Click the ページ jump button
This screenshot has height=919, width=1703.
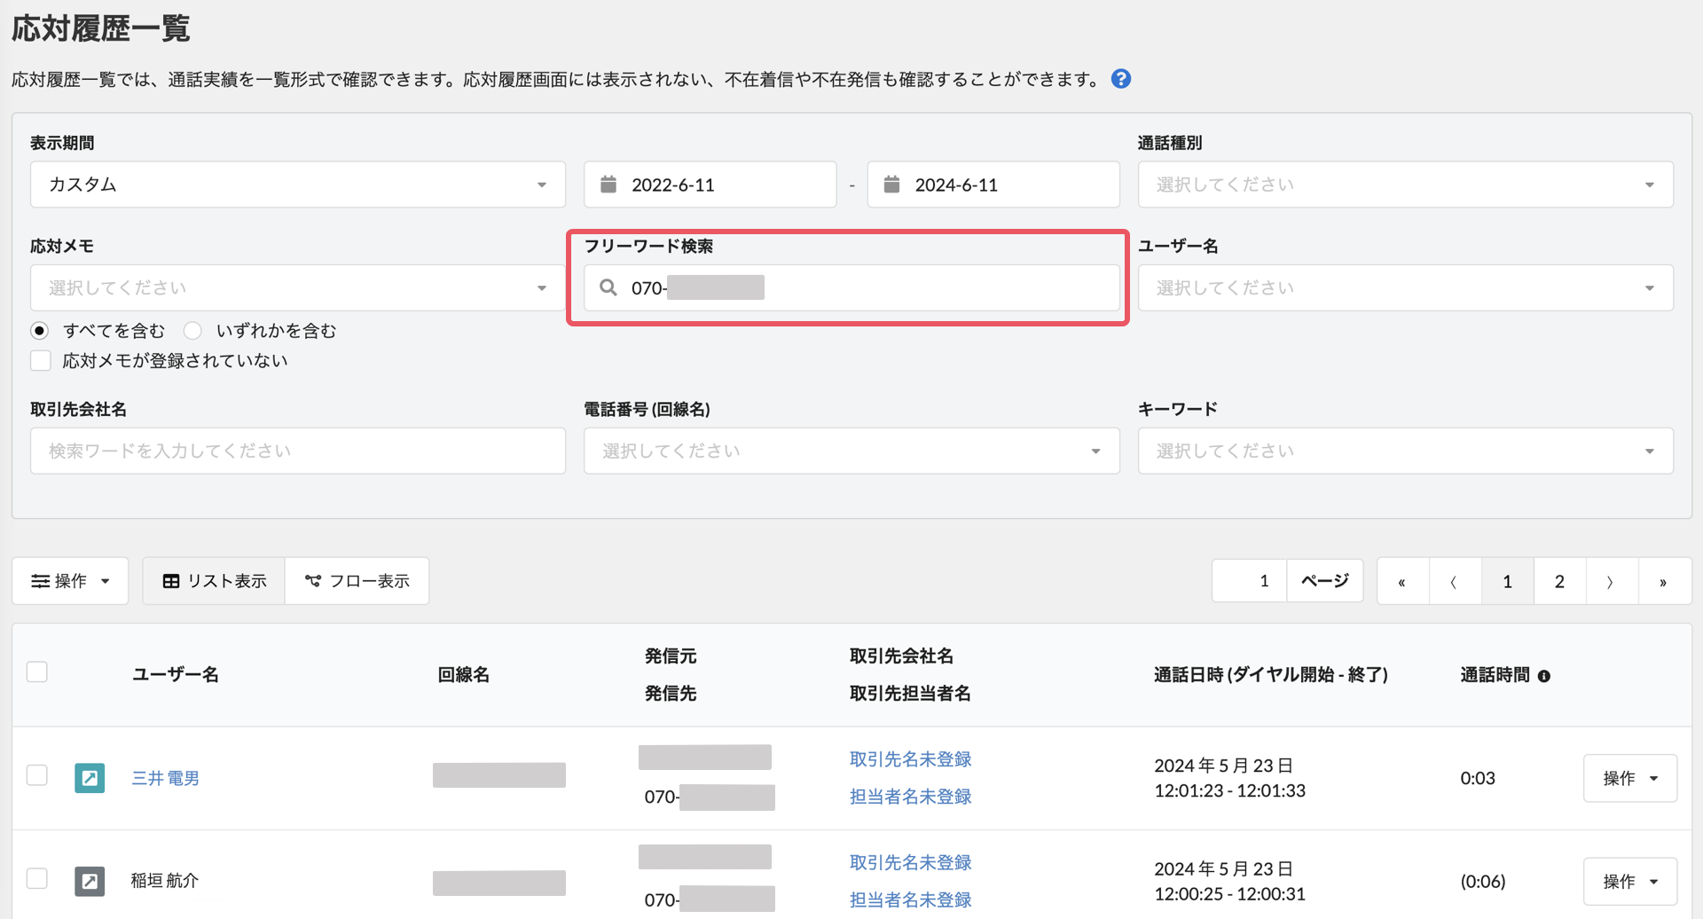(1325, 581)
